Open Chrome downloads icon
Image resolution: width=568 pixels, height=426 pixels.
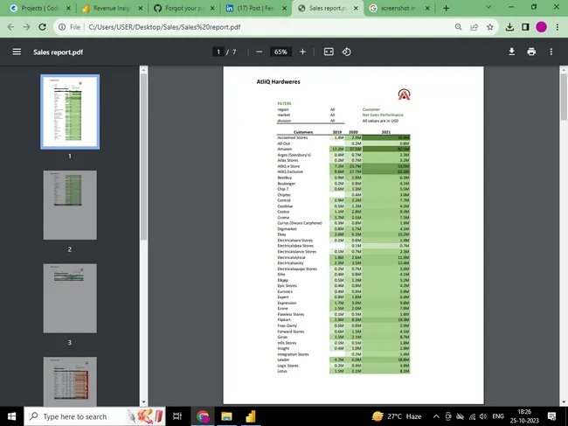(509, 27)
